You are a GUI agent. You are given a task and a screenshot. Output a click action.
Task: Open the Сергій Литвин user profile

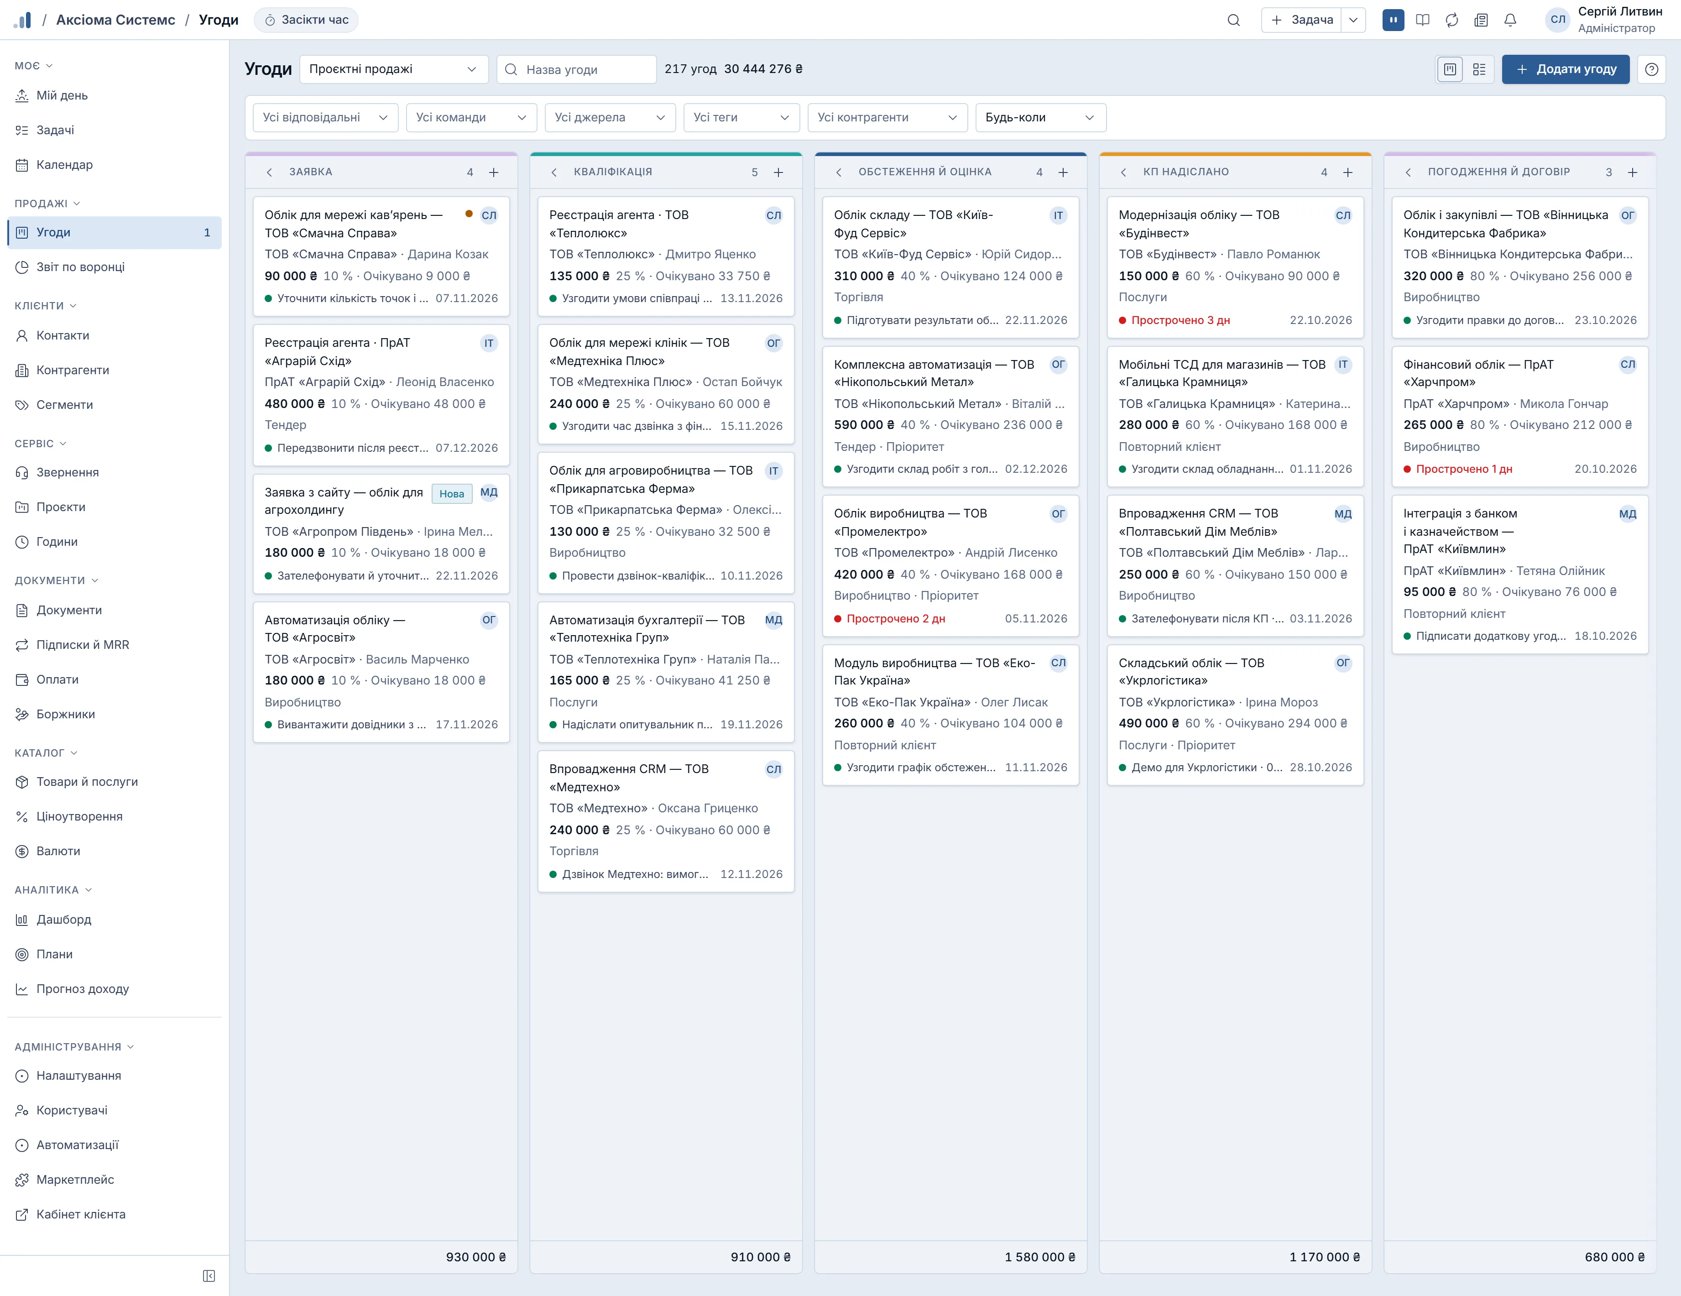point(1604,20)
